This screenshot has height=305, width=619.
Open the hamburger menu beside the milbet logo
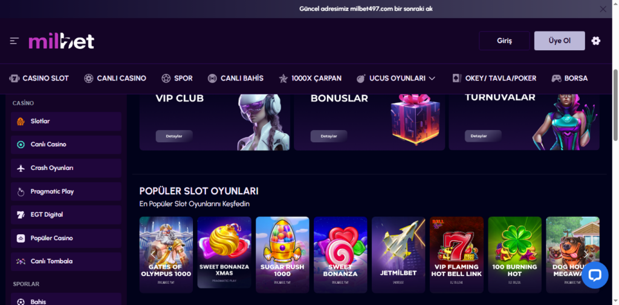[15, 41]
